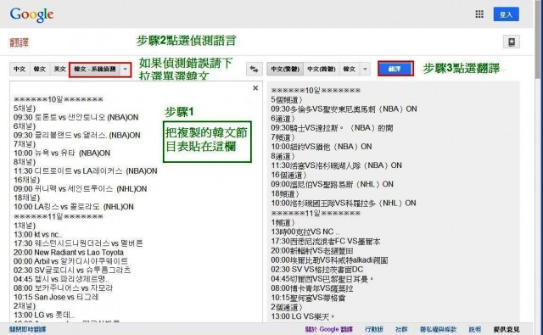Click translated line '02:30 SV VS格拉茨書面DC'
This screenshot has height=335, width=543.
pyautogui.click(x=316, y=269)
